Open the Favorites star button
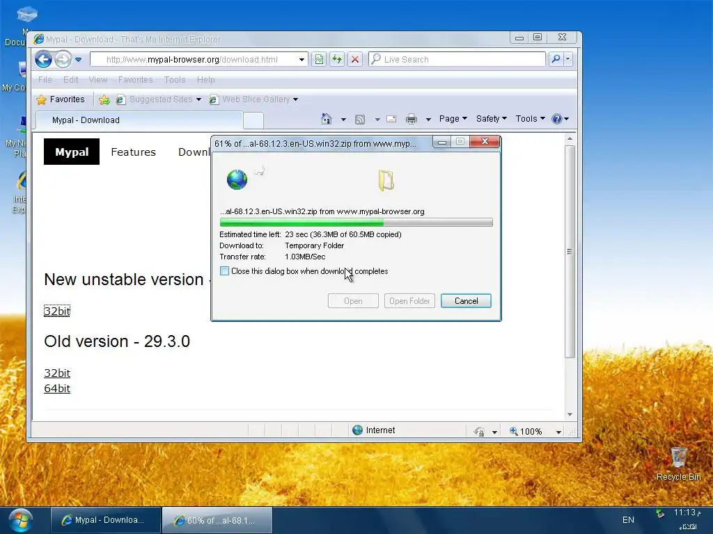Screen dimensions: 713x534 click(61, 99)
